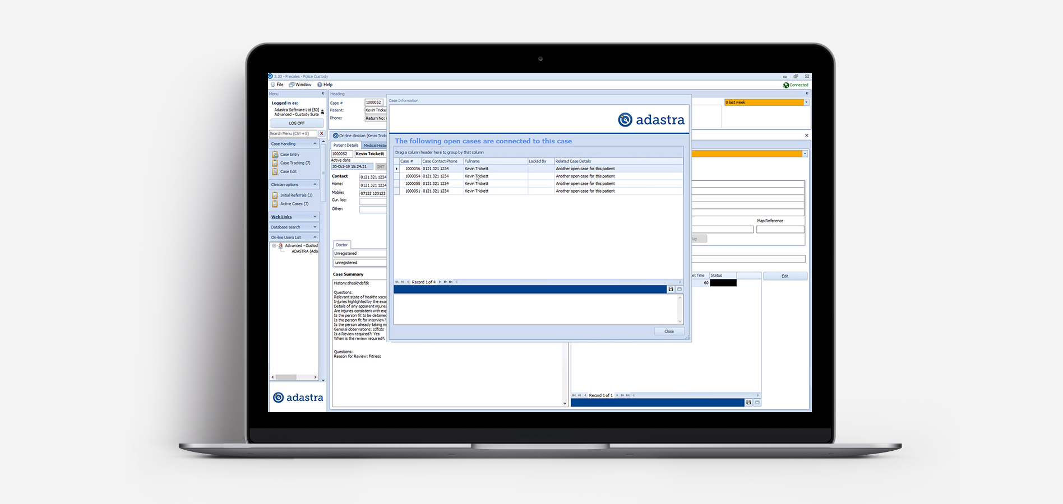Click the LOG OFF button
This screenshot has height=504, width=1063.
click(x=297, y=123)
